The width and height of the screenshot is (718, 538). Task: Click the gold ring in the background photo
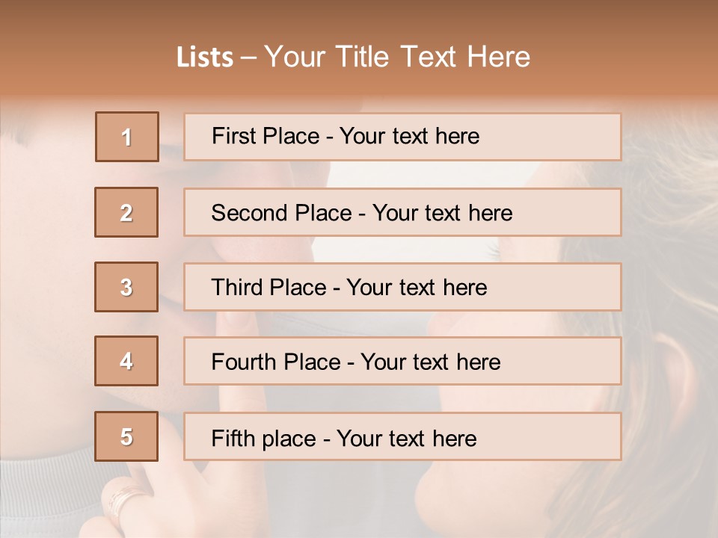click(x=123, y=502)
